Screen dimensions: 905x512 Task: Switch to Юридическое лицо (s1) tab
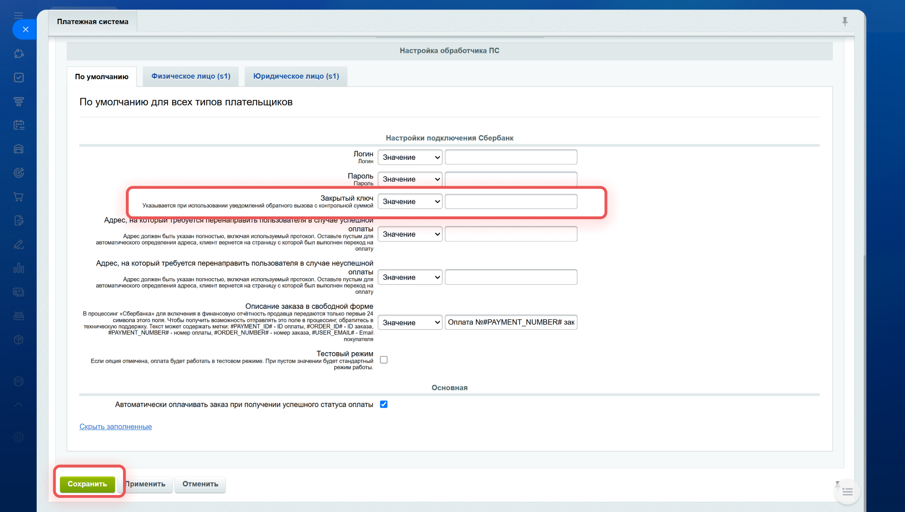click(x=296, y=76)
